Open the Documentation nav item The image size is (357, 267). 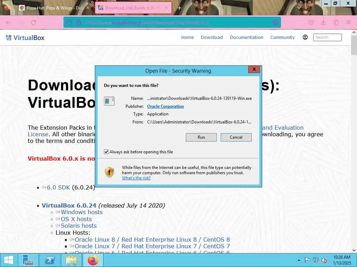(x=246, y=37)
